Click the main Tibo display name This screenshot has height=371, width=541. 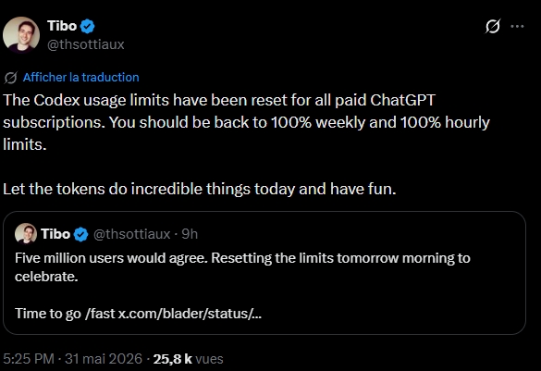click(62, 26)
